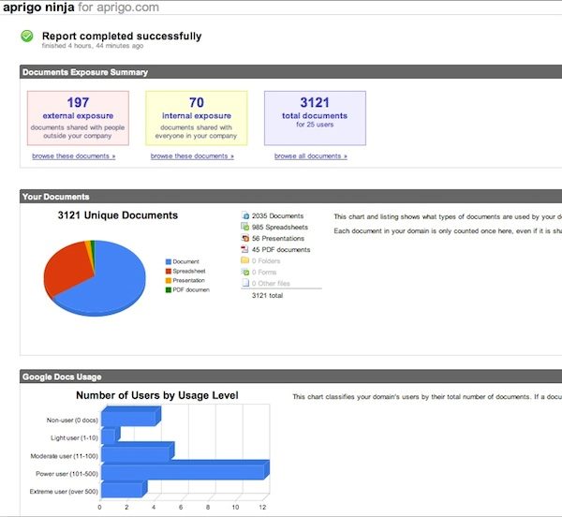Click the orange Presentation legend swatch
This screenshot has width=562, height=517.
169,281
